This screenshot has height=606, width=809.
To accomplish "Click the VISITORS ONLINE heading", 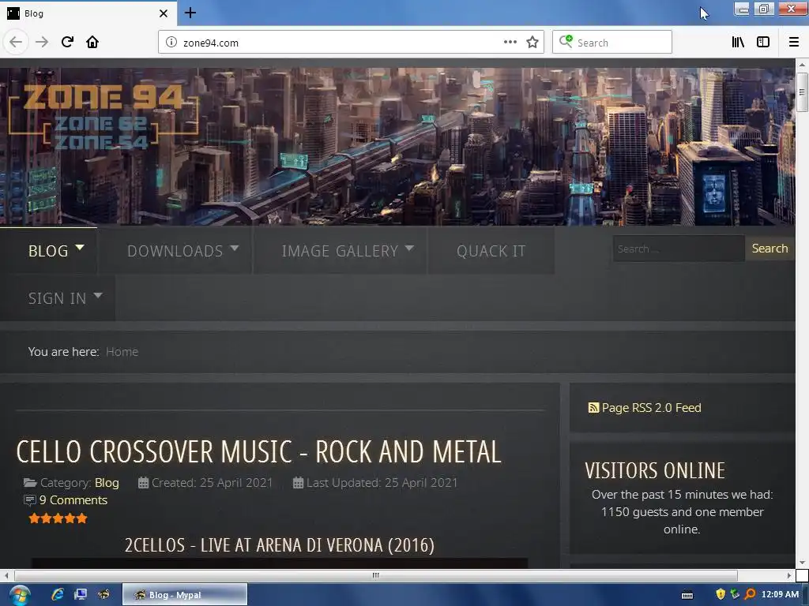I will tap(655, 470).
